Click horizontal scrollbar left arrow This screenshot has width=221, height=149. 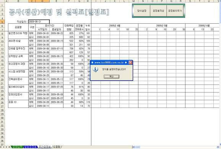tap(133, 147)
